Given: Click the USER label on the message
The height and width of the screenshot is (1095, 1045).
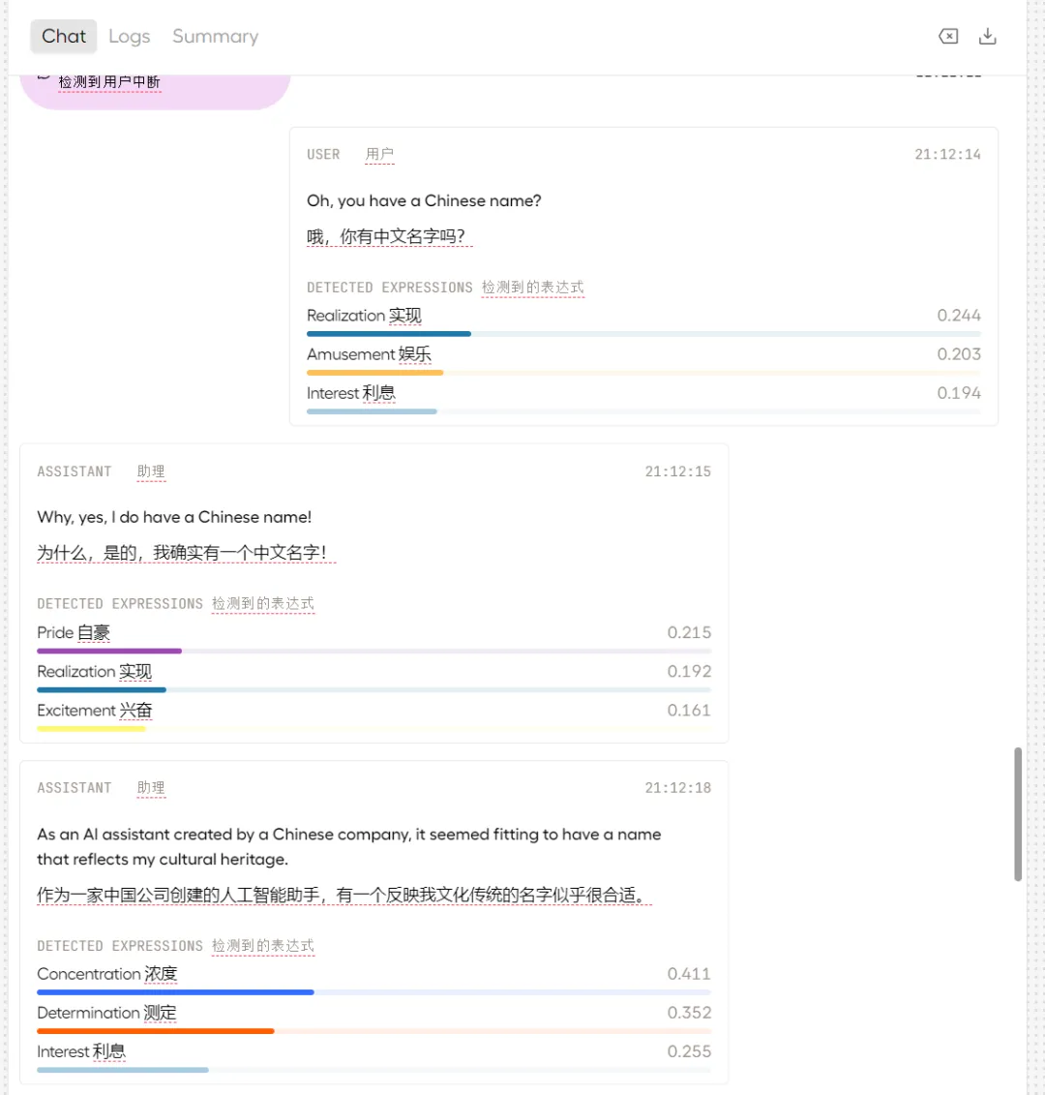Looking at the screenshot, I should coord(323,155).
